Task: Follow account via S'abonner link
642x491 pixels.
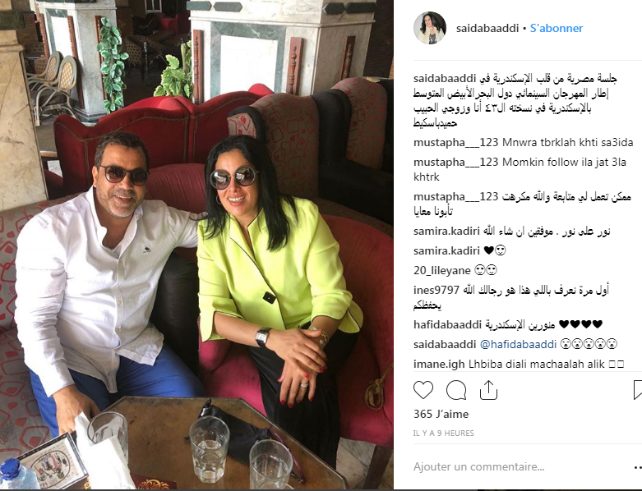Action: click(x=557, y=28)
